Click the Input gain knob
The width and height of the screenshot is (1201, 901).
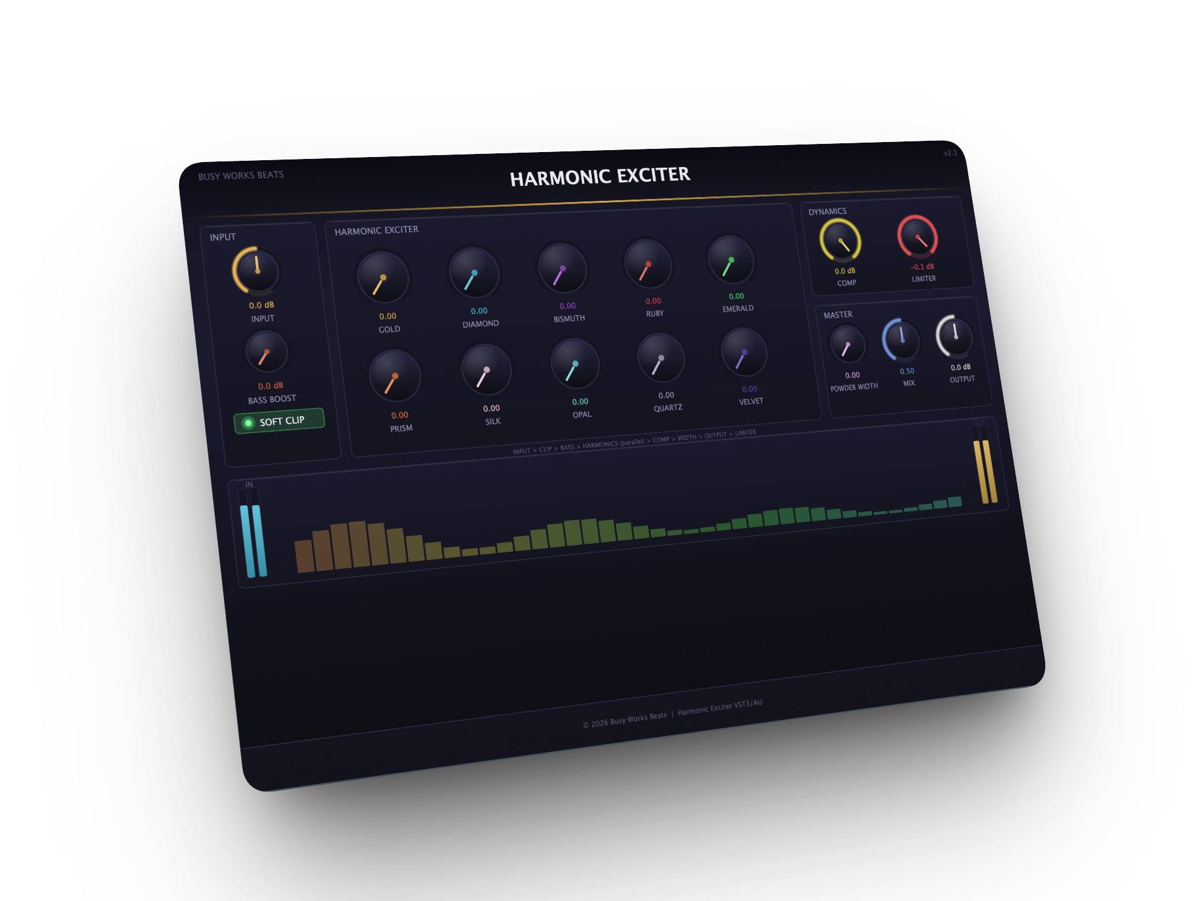(257, 270)
